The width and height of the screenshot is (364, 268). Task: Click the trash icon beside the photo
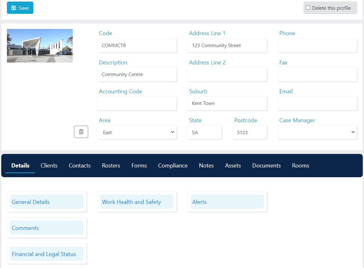[x=81, y=132]
